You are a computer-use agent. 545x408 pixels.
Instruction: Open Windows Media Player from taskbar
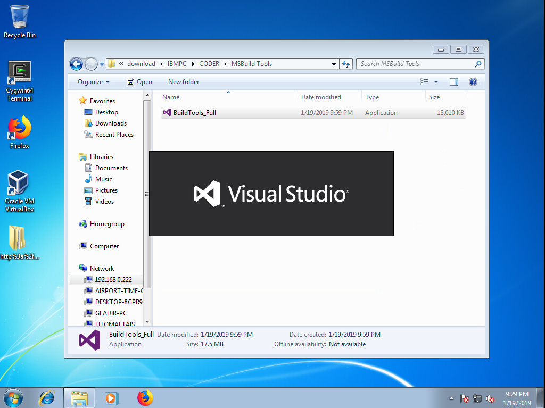[112, 397]
